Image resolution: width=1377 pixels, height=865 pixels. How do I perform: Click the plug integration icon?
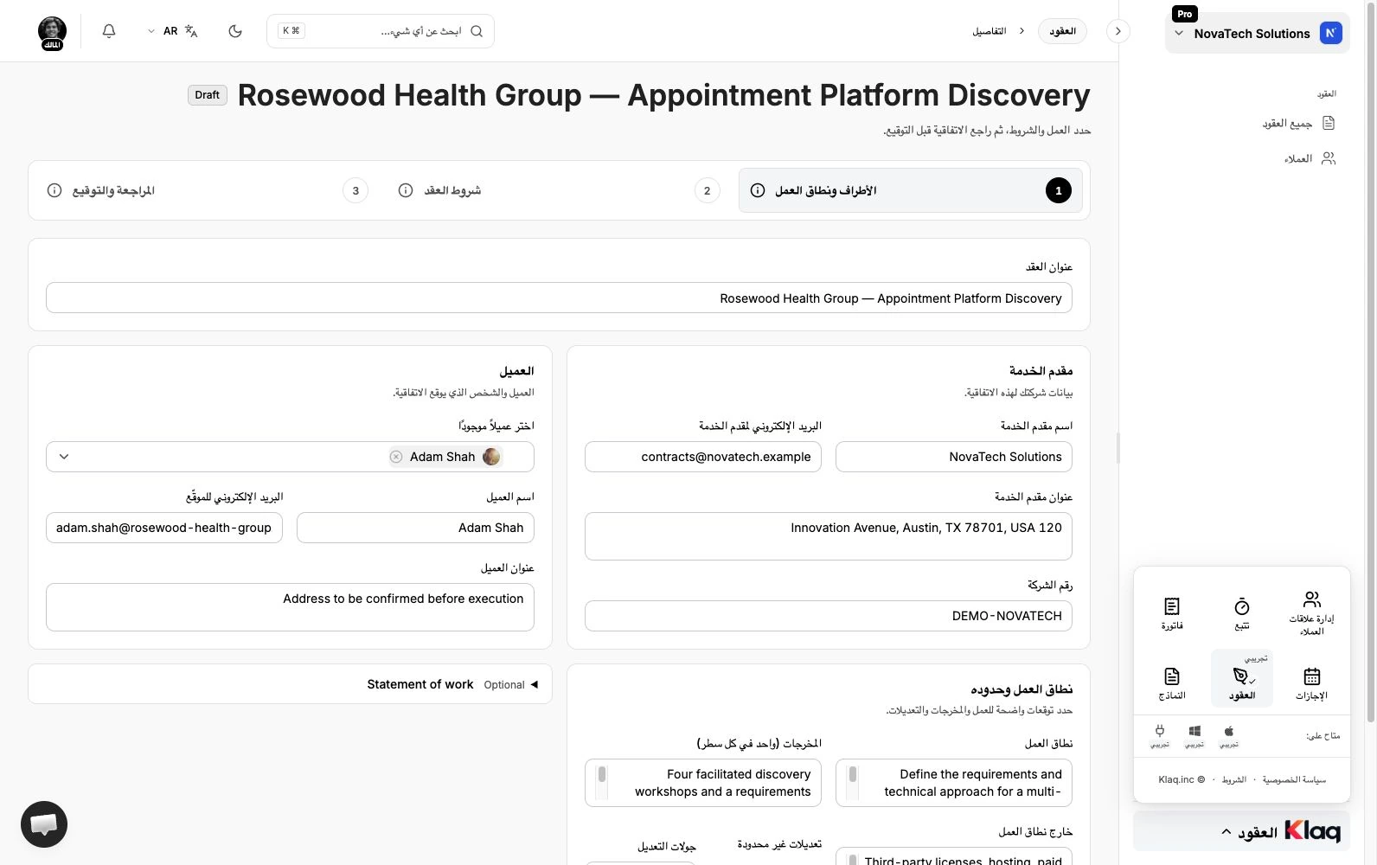(x=1160, y=732)
